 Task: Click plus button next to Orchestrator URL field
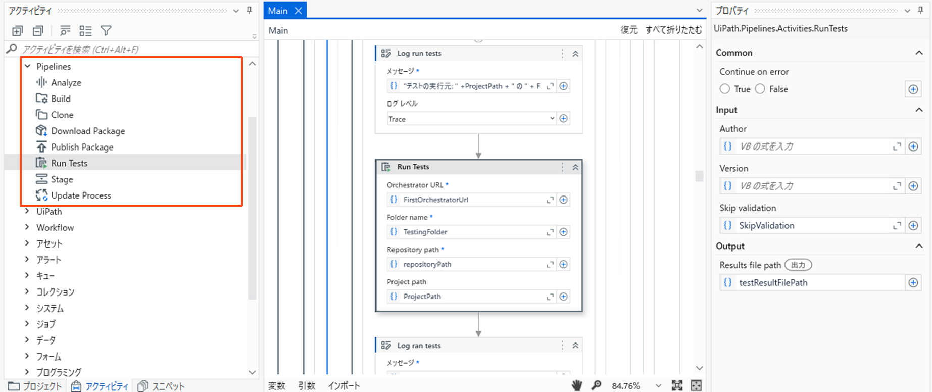pos(564,200)
